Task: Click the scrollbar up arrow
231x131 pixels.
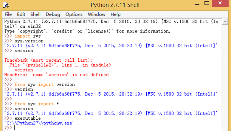Action: 225,21
